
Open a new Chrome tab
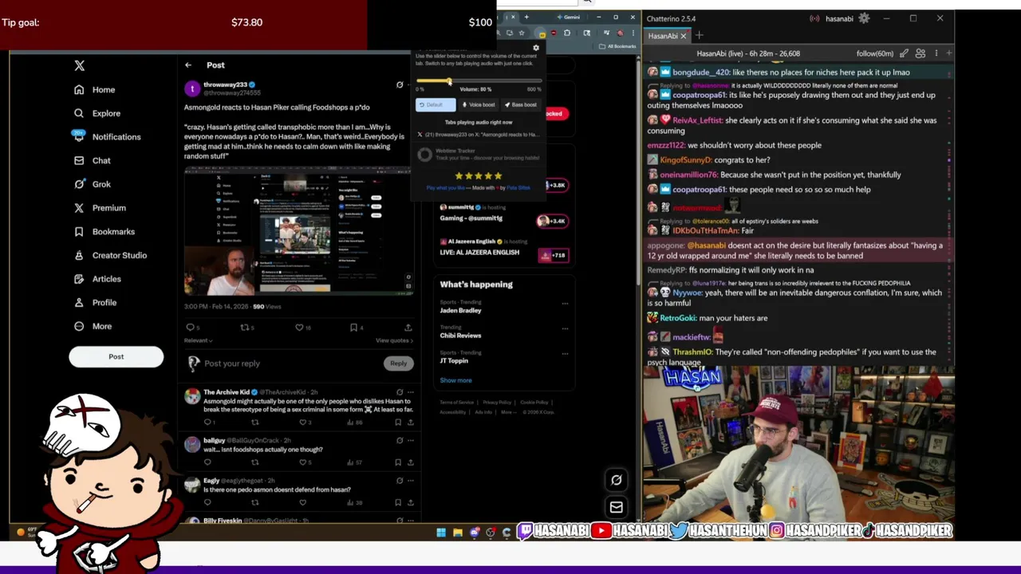526,17
